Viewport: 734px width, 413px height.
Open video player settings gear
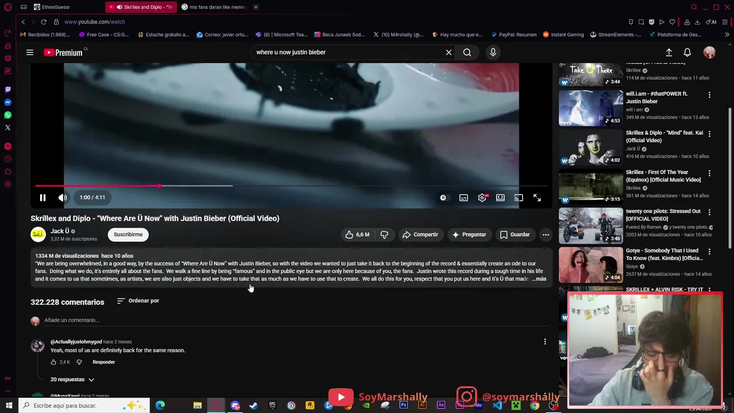482,197
